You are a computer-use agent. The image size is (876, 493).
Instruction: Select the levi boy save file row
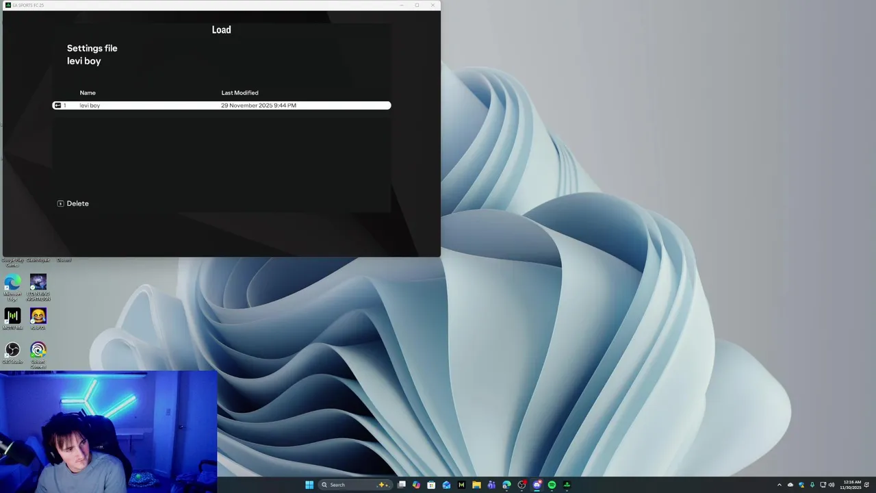tap(222, 105)
